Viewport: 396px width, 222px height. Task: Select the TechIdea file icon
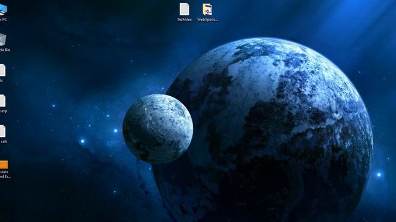click(x=184, y=9)
